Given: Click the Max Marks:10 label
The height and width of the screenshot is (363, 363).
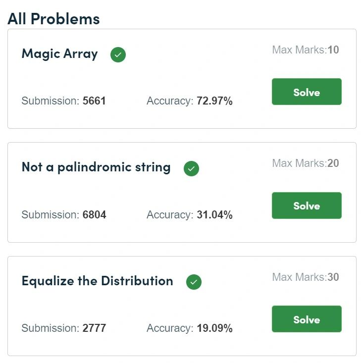Looking at the screenshot, I should [x=306, y=50].
